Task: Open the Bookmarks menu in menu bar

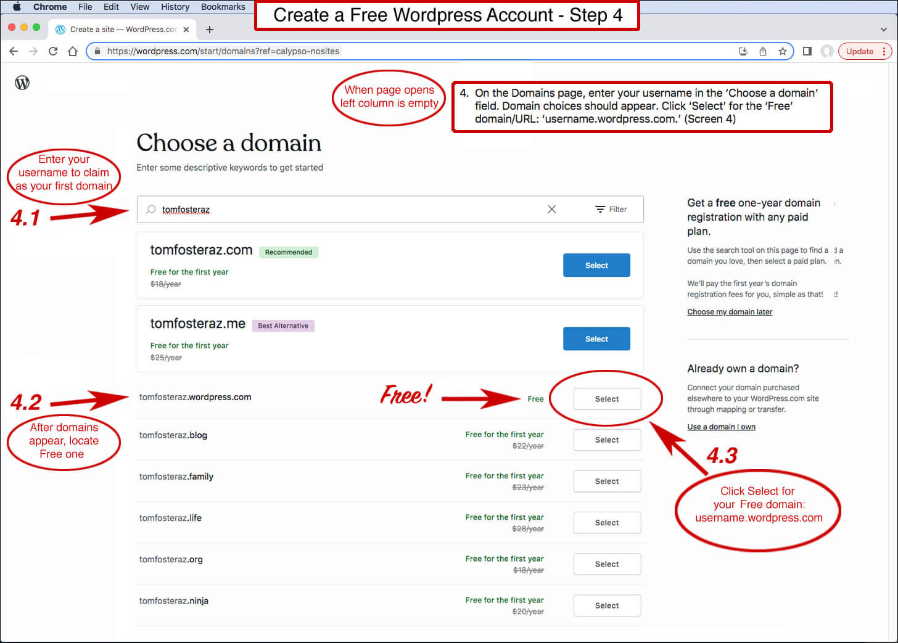Action: 223,7
